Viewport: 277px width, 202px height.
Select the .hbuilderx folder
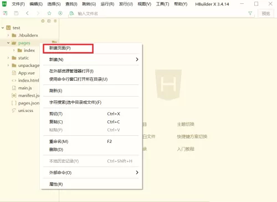pyautogui.click(x=28, y=35)
